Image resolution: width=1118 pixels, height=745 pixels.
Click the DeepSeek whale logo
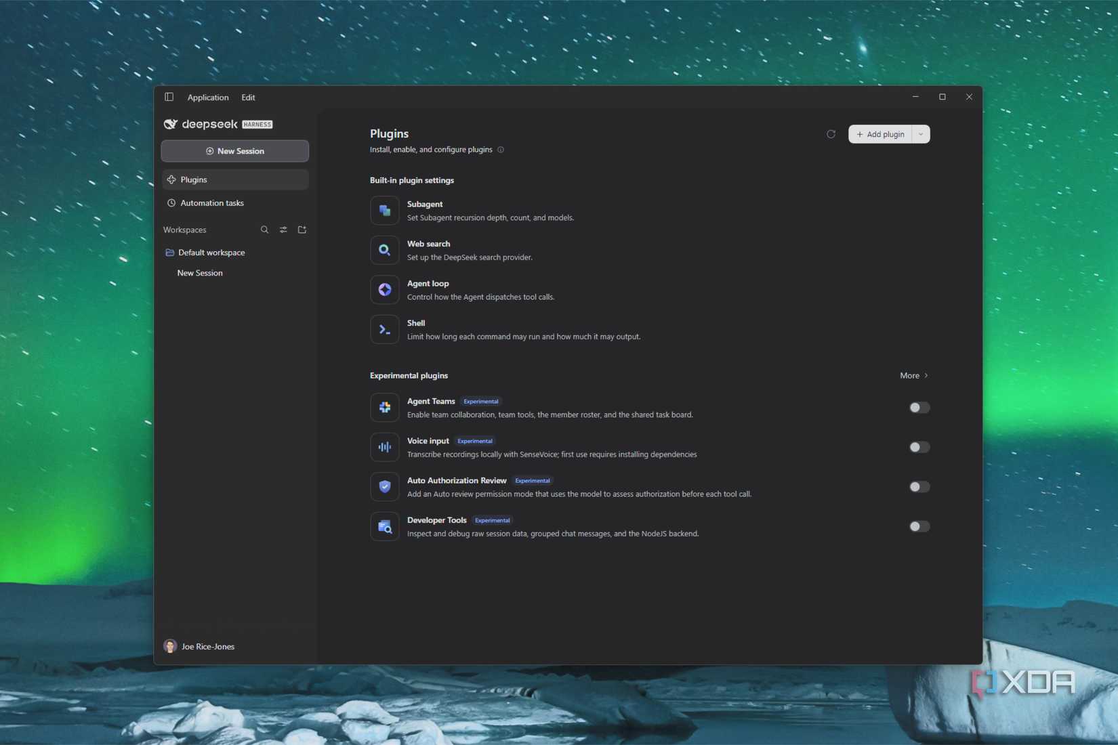171,124
